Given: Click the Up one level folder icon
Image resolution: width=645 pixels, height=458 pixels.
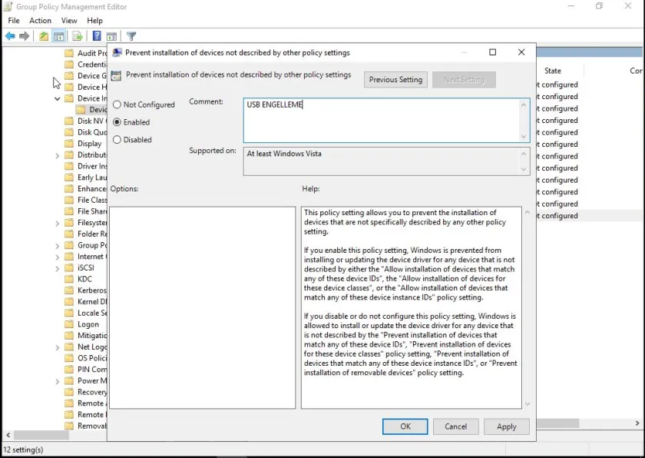Looking at the screenshot, I should coord(44,36).
